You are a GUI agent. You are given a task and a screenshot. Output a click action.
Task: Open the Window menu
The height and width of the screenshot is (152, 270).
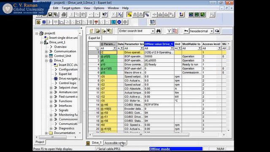113,8
